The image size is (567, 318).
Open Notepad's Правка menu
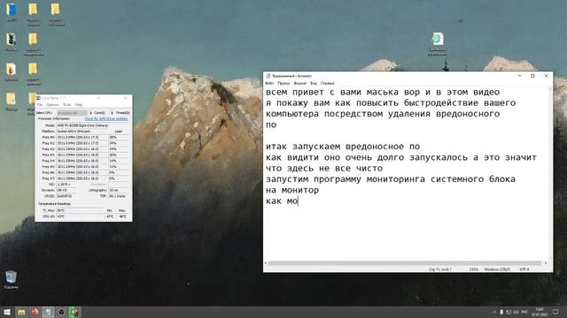(283, 83)
